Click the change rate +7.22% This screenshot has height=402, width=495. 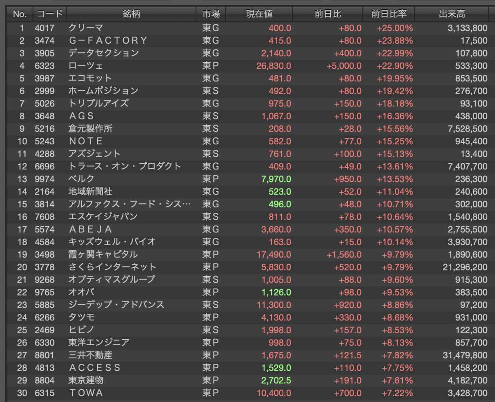tap(397, 393)
